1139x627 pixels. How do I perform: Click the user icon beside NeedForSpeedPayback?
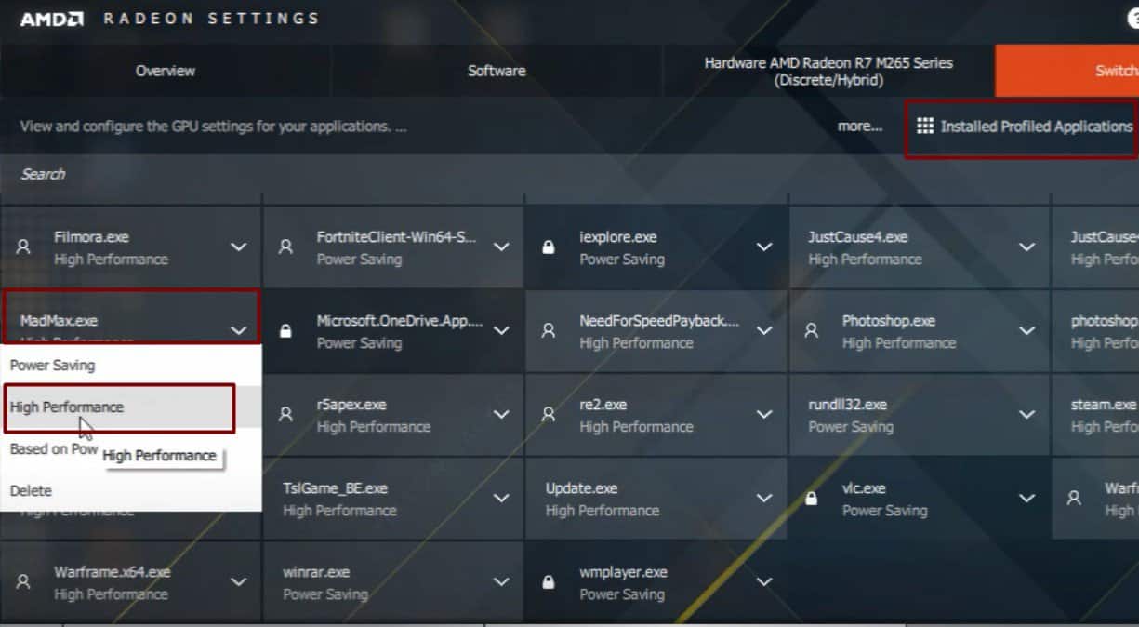(x=549, y=331)
